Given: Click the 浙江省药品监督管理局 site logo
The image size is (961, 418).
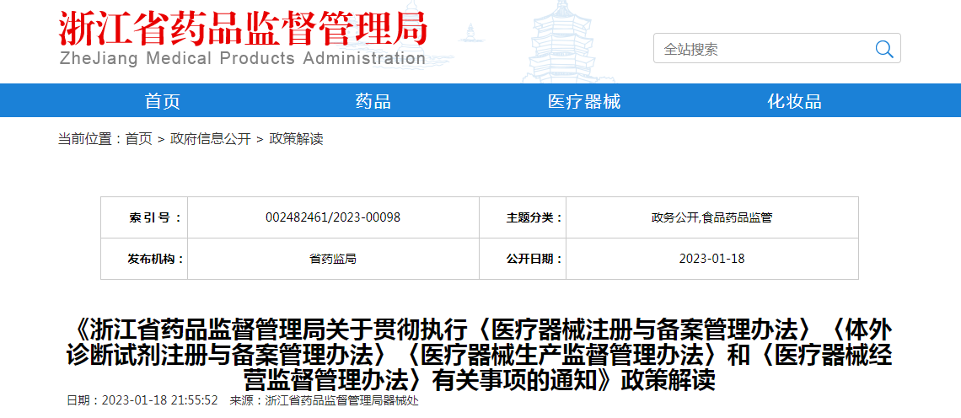Looking at the screenshot, I should 243,29.
